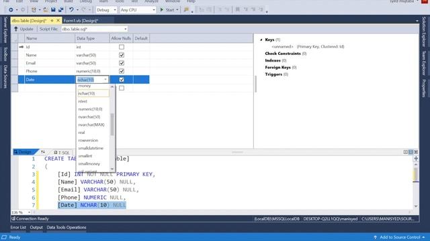This screenshot has width=430, height=241.
Task: Open the zoom percentage dropdown
Action: coord(29,212)
